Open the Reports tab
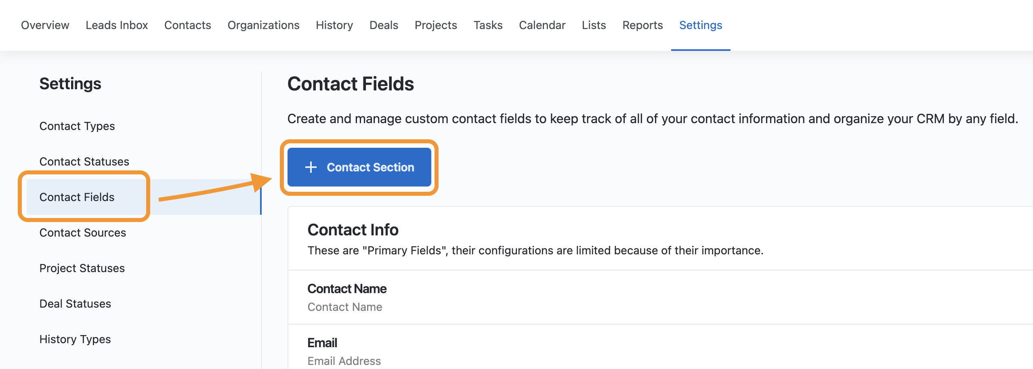Image resolution: width=1033 pixels, height=369 pixels. click(642, 25)
